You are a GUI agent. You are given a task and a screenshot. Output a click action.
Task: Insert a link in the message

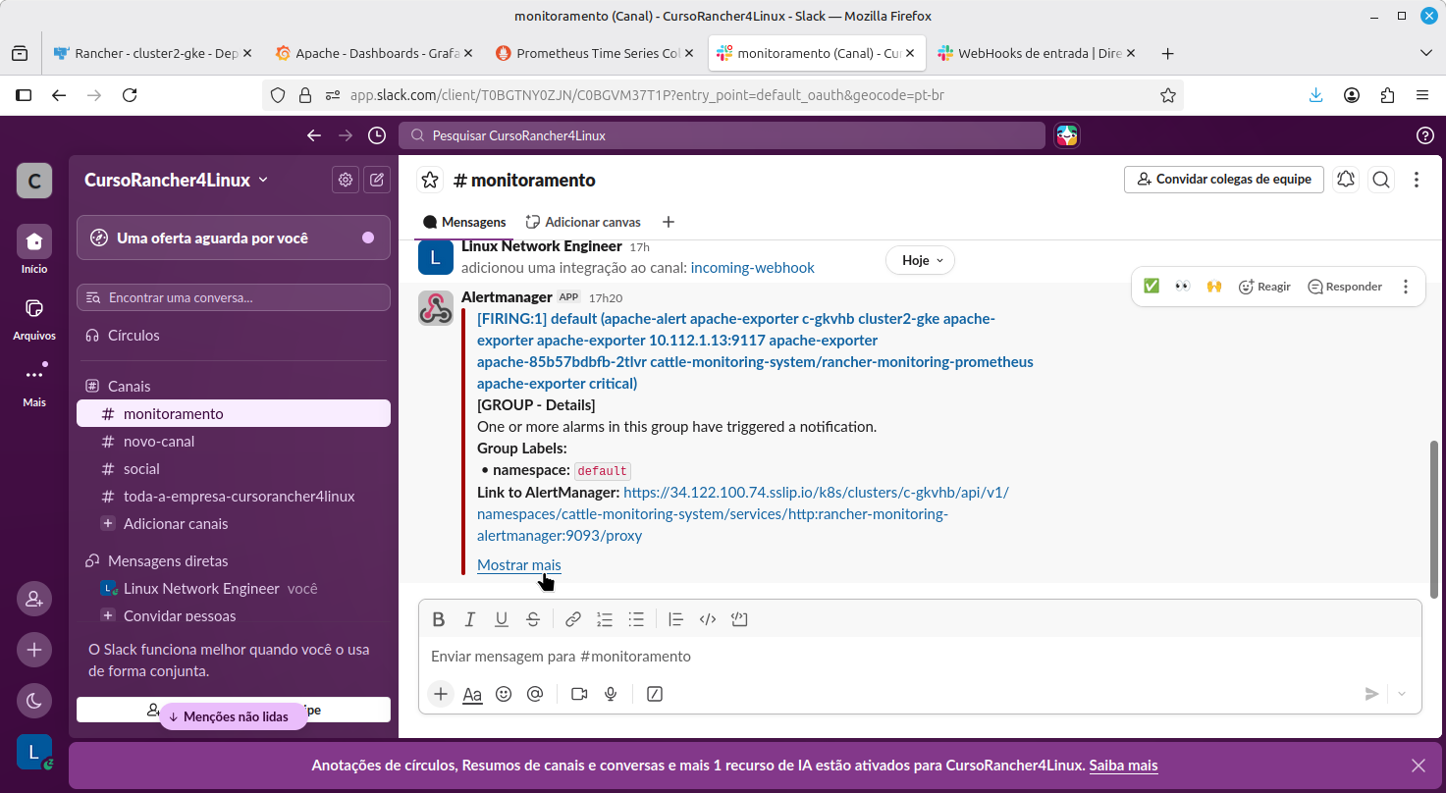(573, 619)
